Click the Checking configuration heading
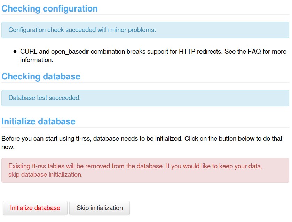This screenshot has height=222, width=292. tap(50, 8)
